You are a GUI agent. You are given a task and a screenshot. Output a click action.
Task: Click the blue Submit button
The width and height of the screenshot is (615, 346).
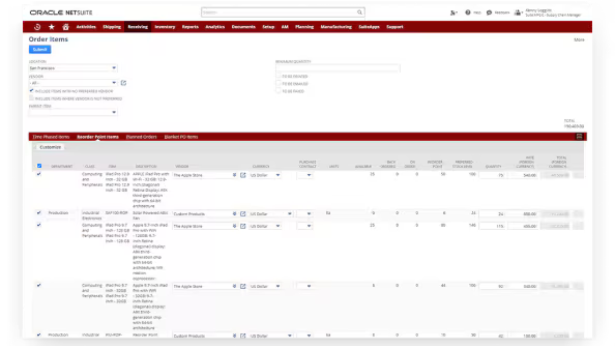tap(40, 49)
